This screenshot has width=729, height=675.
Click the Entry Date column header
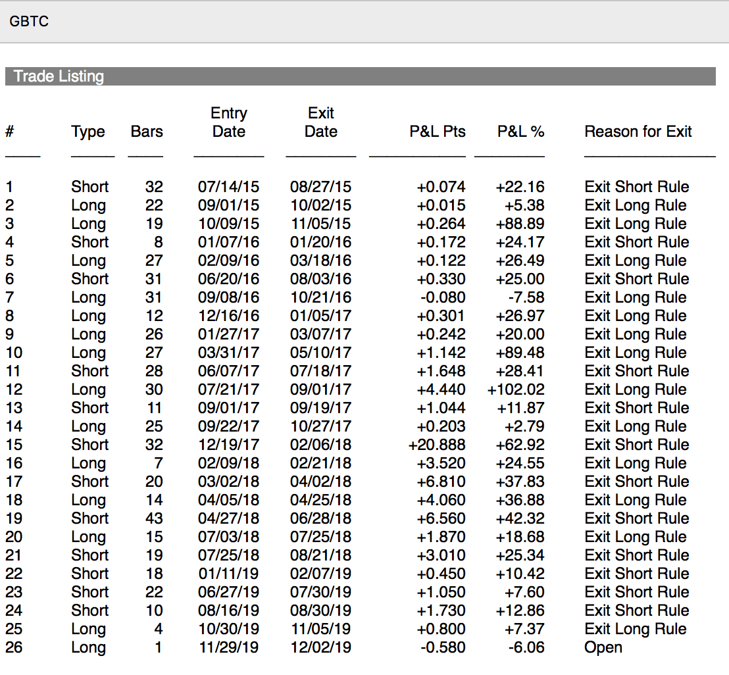tap(228, 122)
